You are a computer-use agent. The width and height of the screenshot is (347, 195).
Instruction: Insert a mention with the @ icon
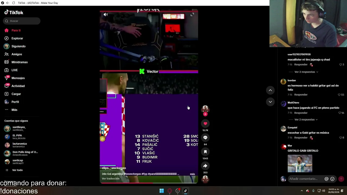[326, 179]
